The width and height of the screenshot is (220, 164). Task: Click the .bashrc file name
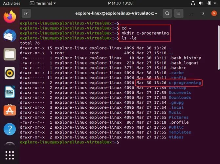pyautogui.click(x=178, y=68)
